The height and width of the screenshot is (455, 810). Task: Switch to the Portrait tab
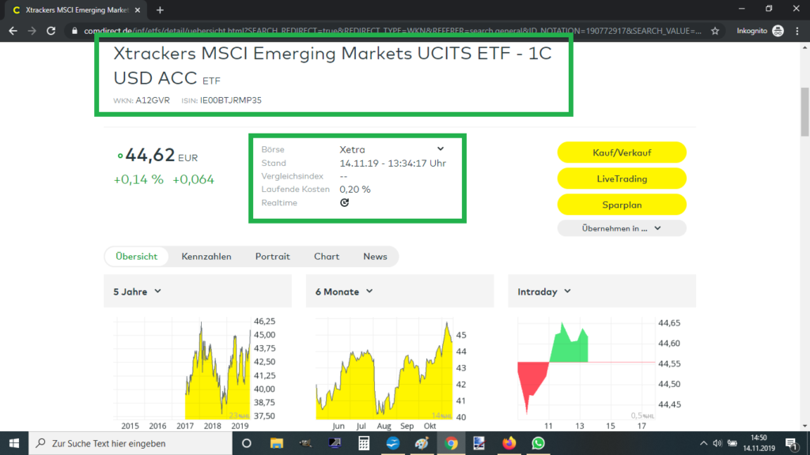pos(272,257)
